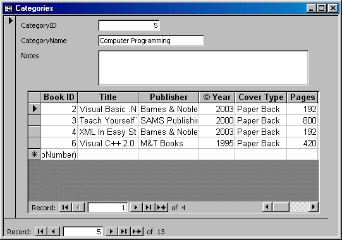The height and width of the screenshot is (240, 342).
Task: Select the Title column header
Action: [x=107, y=98]
